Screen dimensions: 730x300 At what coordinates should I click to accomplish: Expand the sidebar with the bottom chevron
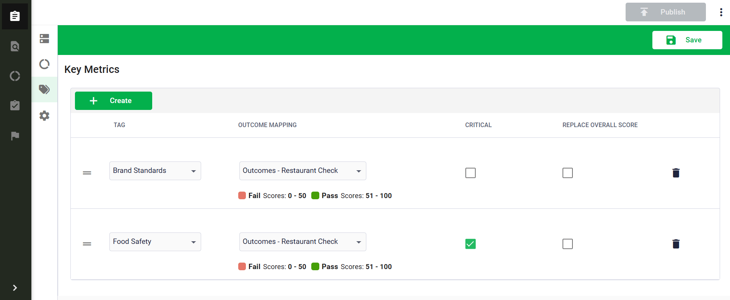[15, 288]
